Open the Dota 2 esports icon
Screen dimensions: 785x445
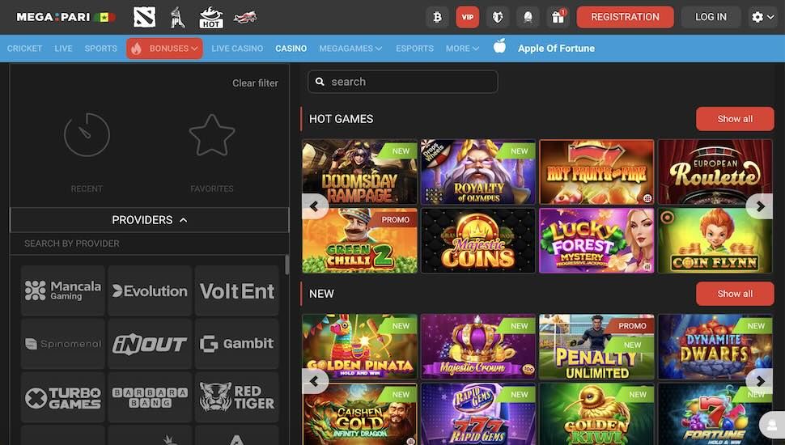[x=144, y=17]
